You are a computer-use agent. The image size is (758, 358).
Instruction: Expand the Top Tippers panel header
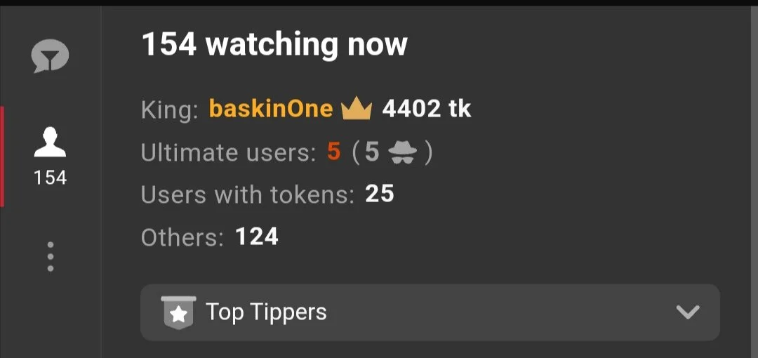(430, 312)
